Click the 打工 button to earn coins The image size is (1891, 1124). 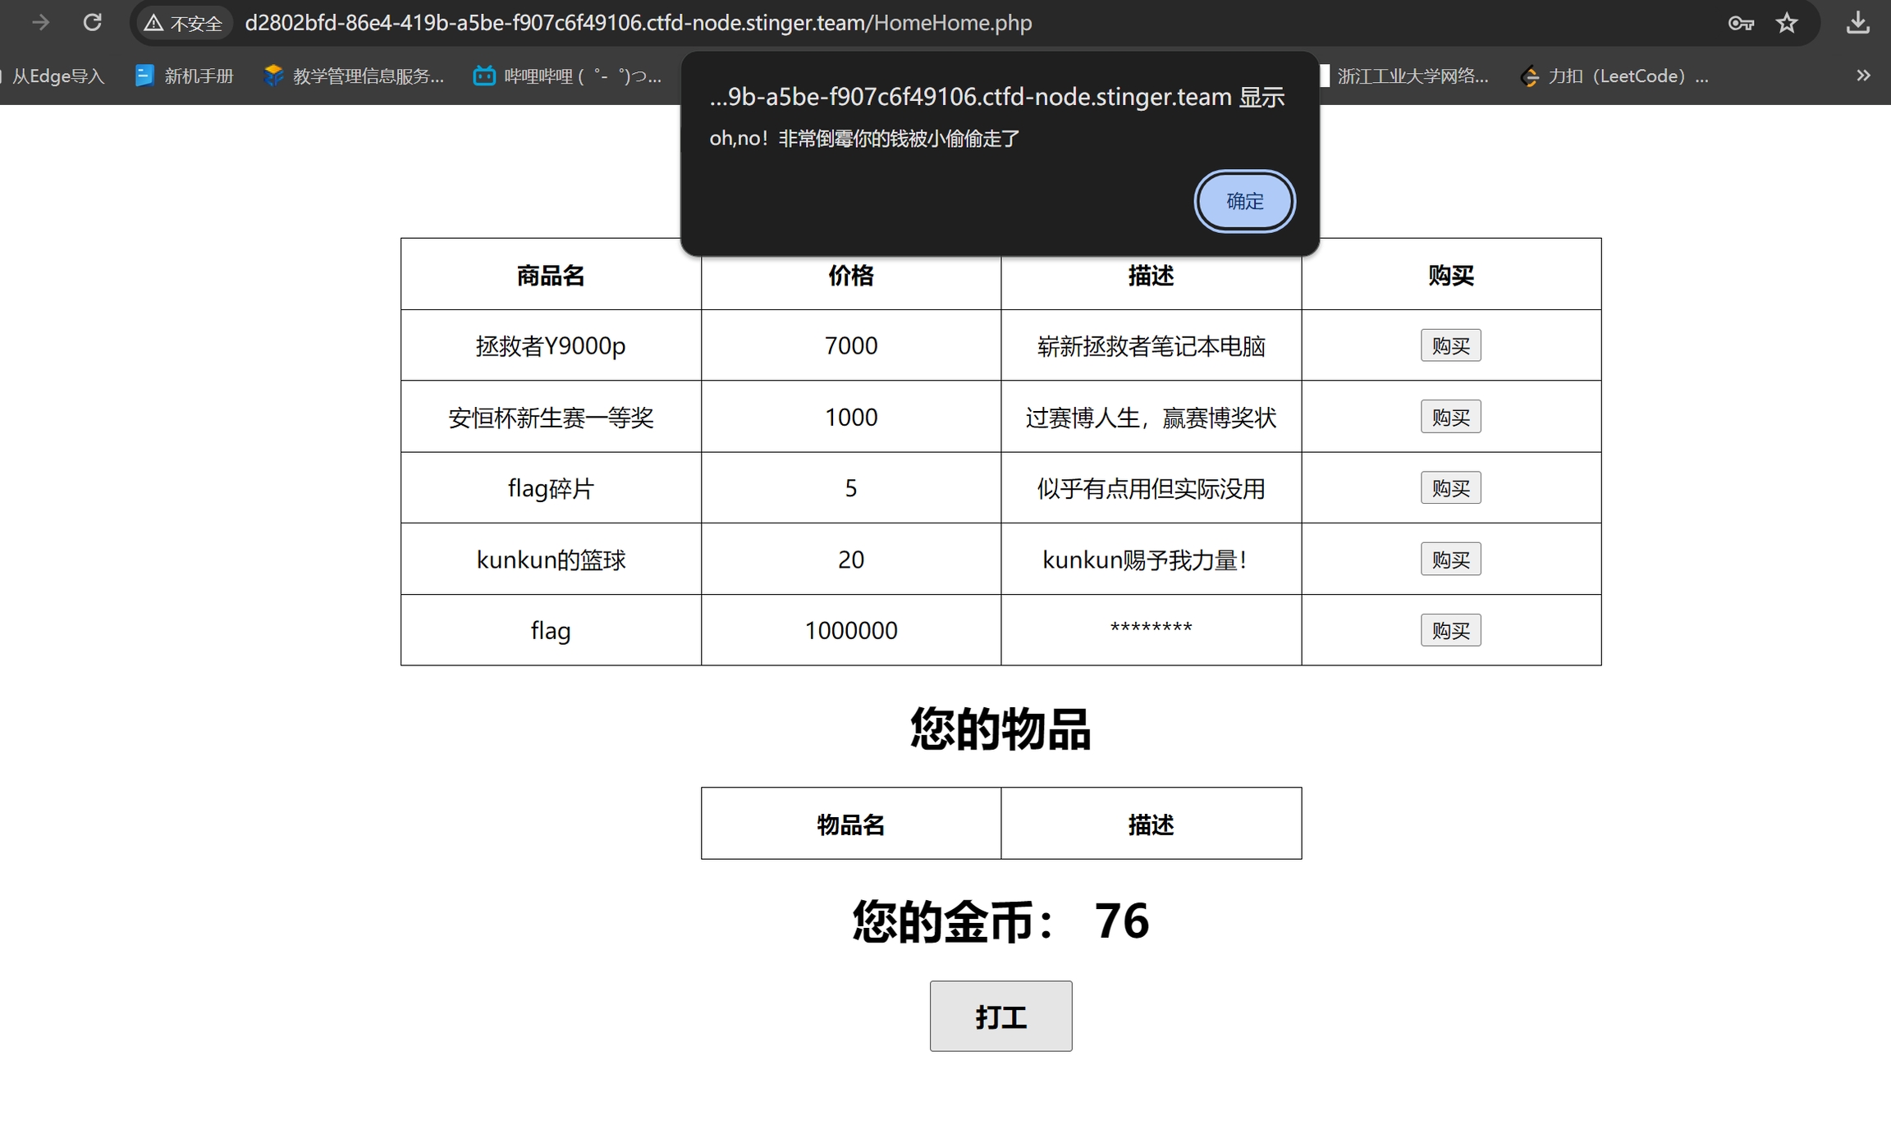click(1000, 1016)
